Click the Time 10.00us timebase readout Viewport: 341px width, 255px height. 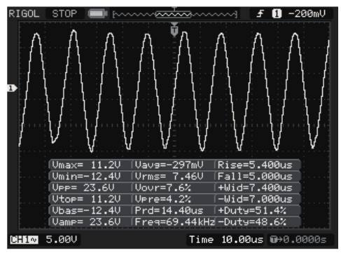[x=226, y=240]
